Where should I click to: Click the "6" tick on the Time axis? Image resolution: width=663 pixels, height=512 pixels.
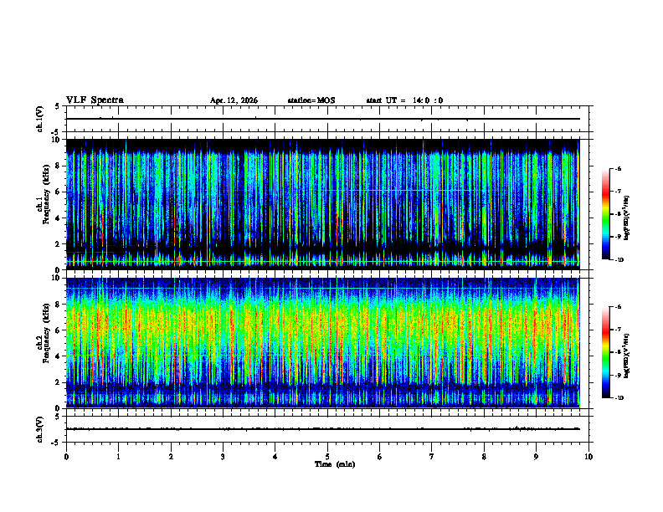tap(380, 457)
